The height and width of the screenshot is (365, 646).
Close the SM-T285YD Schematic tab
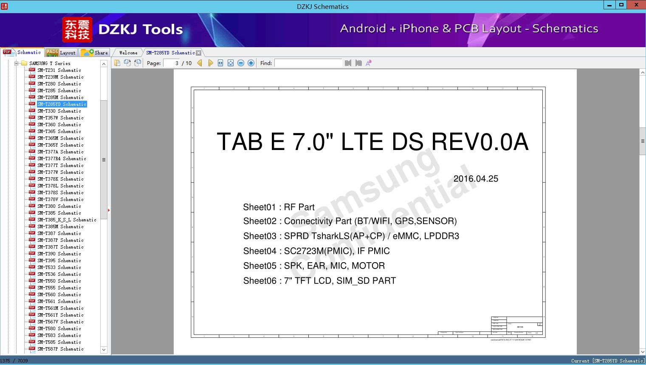tap(199, 53)
